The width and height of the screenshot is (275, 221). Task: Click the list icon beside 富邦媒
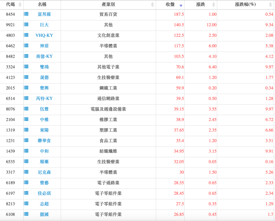26,14
